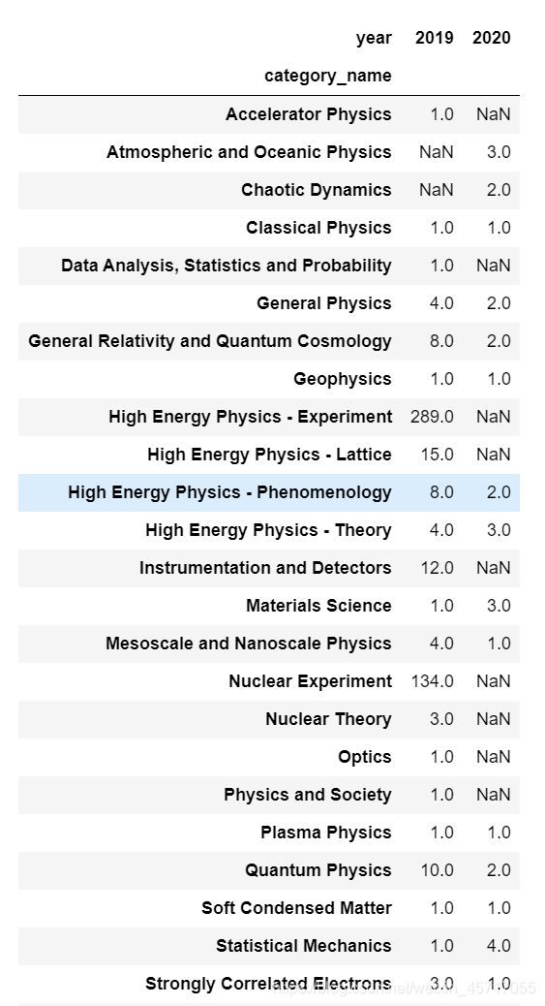Click the Accelerator Physics row label
The width and height of the screenshot is (545, 1006).
(x=309, y=114)
